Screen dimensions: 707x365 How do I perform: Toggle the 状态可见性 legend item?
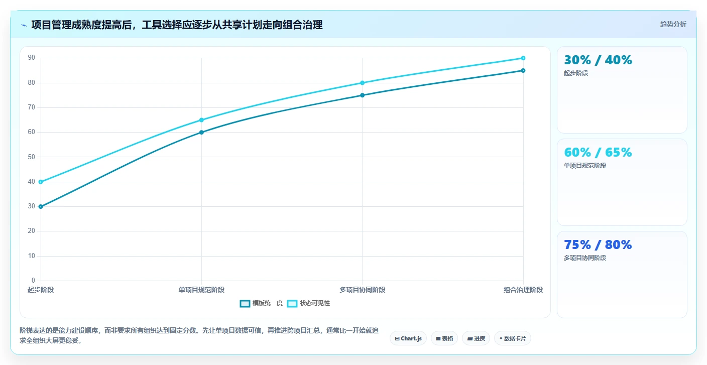[x=309, y=303]
